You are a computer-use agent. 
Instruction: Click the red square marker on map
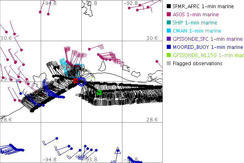[76, 81]
